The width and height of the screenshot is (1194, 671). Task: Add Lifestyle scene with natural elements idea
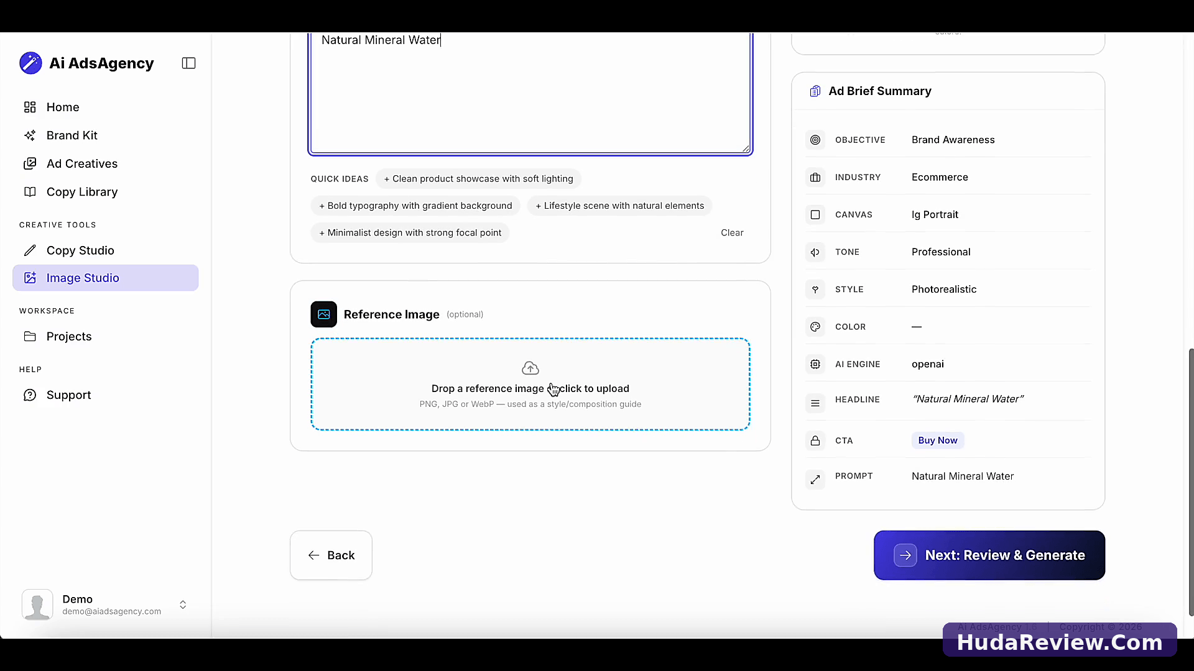(x=619, y=206)
